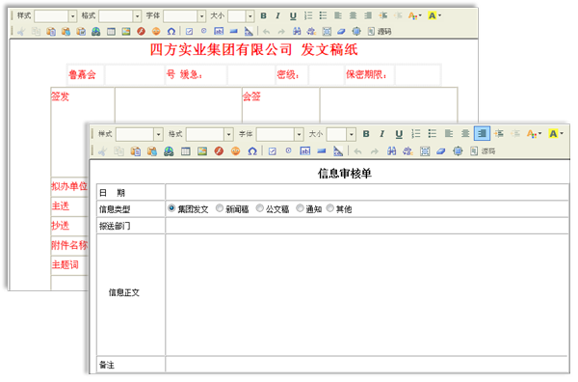The width and height of the screenshot is (578, 382).
Task: Insert numbered list in 信息审核单 editor
Action: pyautogui.click(x=416, y=134)
